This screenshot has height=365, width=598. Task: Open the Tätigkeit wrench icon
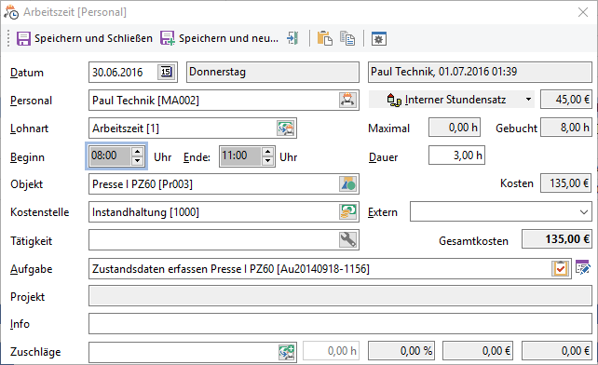click(x=347, y=239)
